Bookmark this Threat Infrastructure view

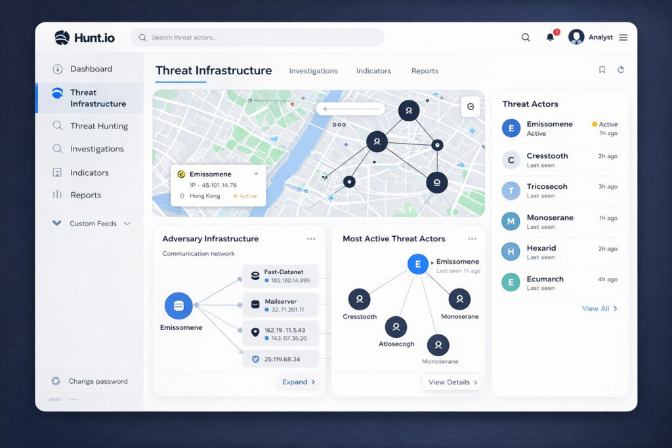602,70
